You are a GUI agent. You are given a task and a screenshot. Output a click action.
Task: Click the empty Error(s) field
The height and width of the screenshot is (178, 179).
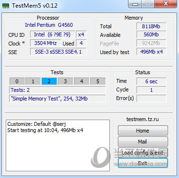151,99
